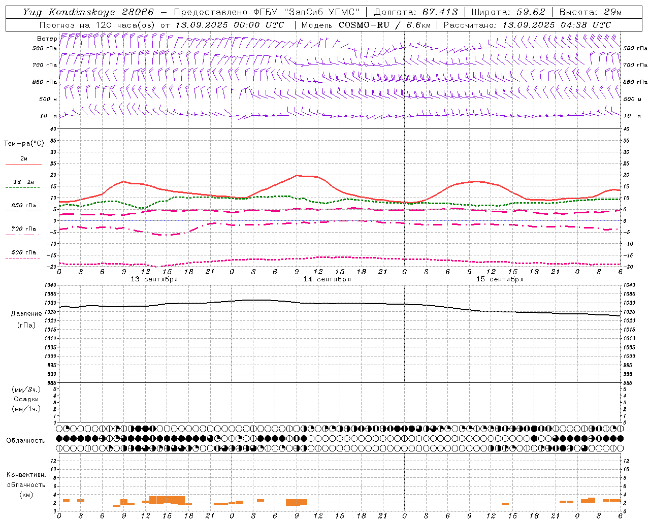Click the Прогноз на 120 часа(ов) text
This screenshot has height=520, width=650.
97,25
